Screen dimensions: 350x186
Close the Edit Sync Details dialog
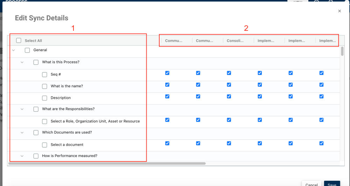pyautogui.click(x=339, y=11)
